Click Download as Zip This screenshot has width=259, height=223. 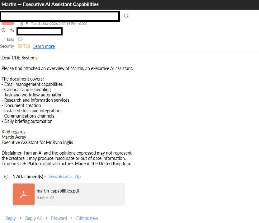(x=64, y=177)
